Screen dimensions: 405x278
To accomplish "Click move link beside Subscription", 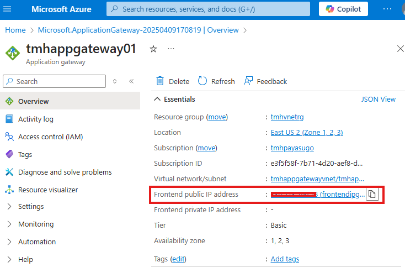I will (x=206, y=148).
